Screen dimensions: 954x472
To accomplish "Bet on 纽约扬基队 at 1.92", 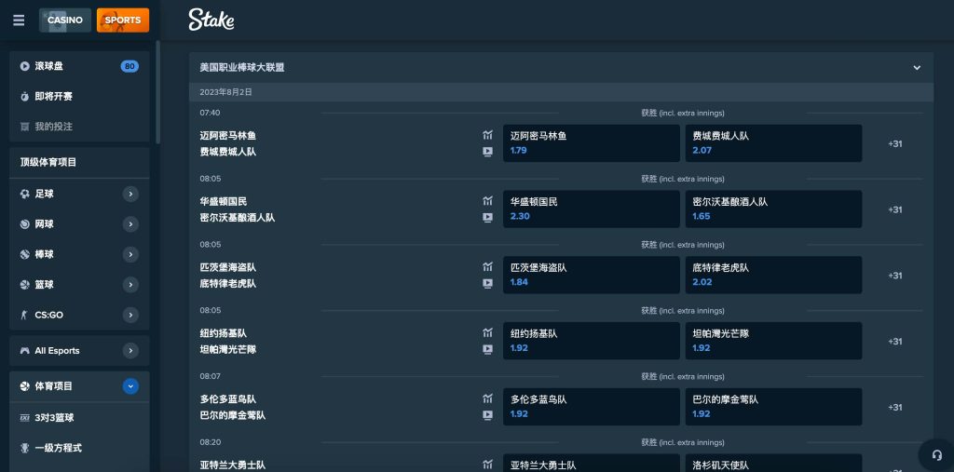I will [591, 341].
